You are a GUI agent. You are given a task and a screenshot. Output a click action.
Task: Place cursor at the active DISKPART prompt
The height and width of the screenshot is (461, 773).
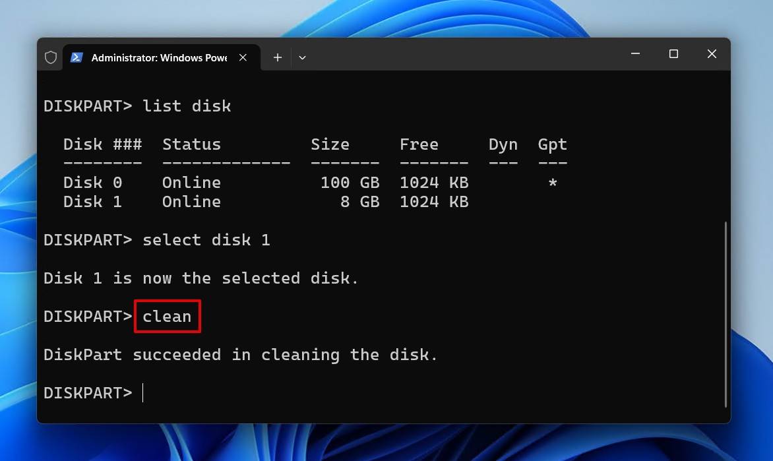(142, 392)
